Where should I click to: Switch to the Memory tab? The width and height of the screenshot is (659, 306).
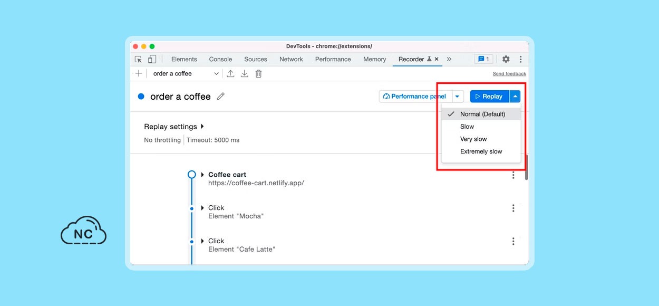point(374,59)
